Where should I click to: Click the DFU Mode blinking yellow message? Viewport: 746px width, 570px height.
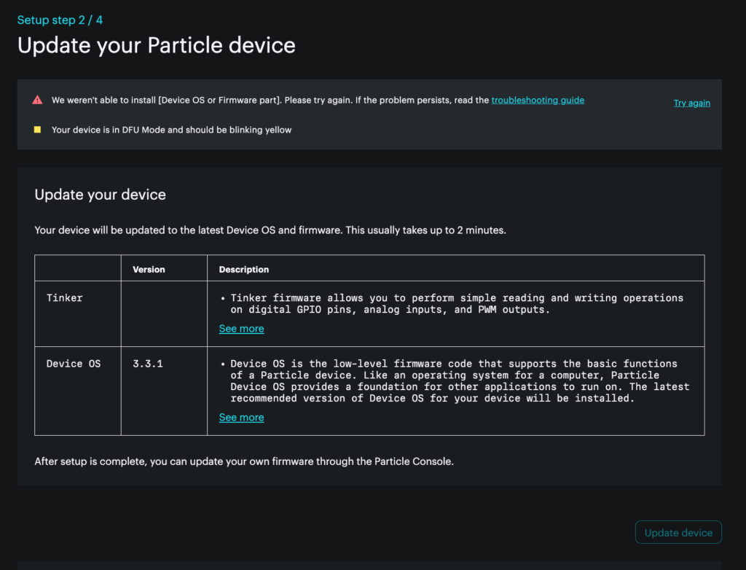[171, 130]
